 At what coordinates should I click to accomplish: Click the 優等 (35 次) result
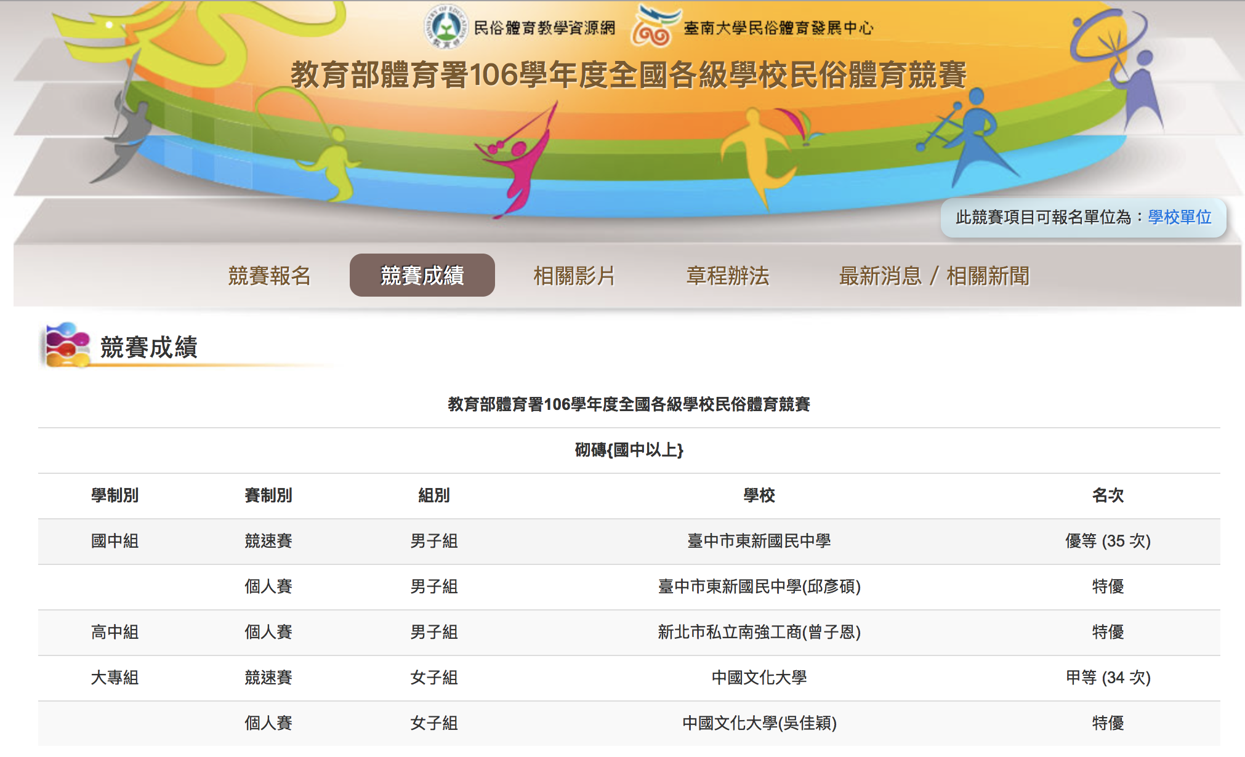[x=1108, y=541]
